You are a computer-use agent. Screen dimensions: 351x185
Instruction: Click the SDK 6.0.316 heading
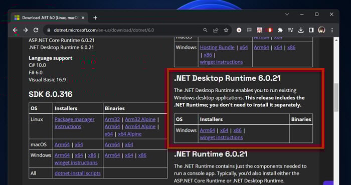pyautogui.click(x=51, y=94)
